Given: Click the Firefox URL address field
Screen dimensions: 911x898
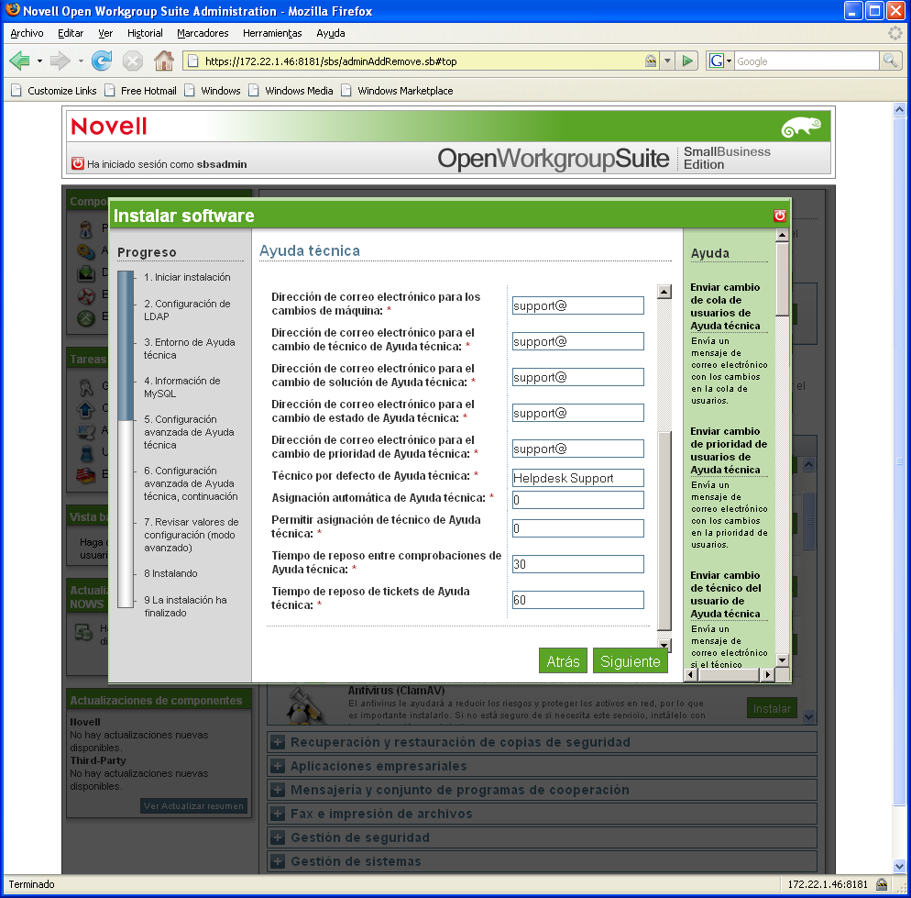Looking at the screenshot, I should (x=422, y=61).
